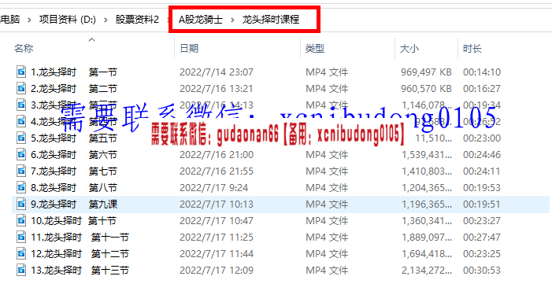The height and width of the screenshot is (291, 552).
Task: Select the file icon for 2.龙头择时 第二节
Action: pyautogui.click(x=21, y=88)
